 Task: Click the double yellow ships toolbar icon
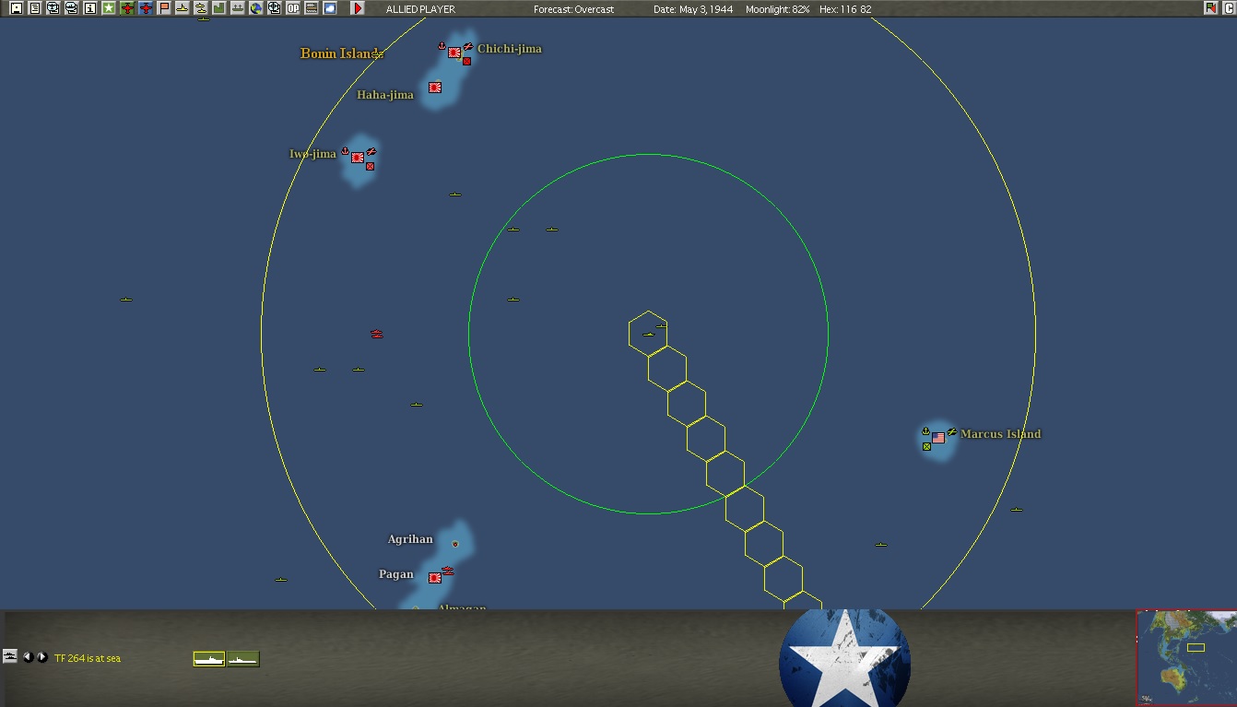click(x=201, y=8)
